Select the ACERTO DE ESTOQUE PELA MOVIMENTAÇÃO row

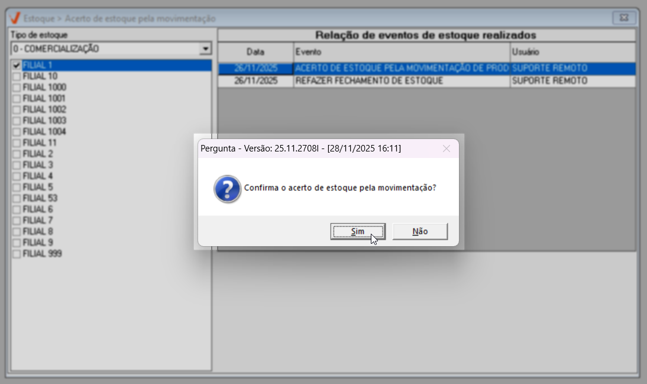tap(426, 69)
